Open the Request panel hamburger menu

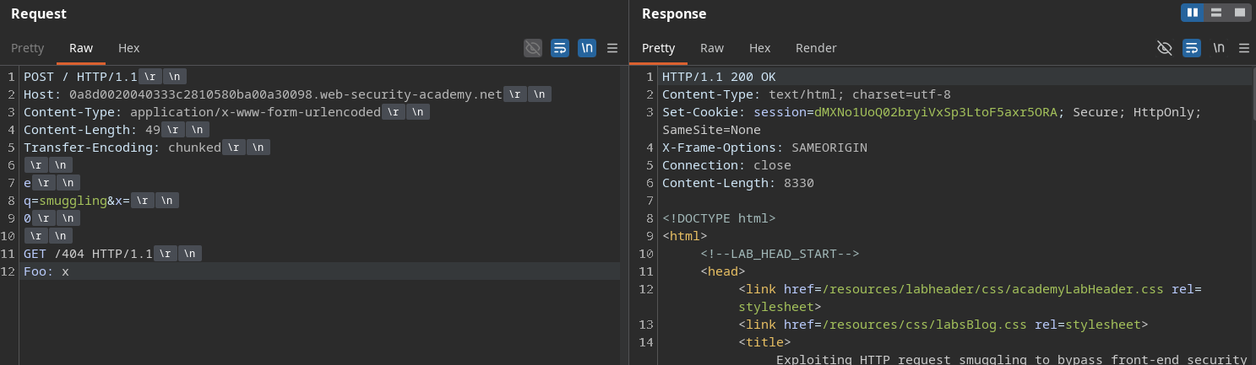pyautogui.click(x=612, y=48)
